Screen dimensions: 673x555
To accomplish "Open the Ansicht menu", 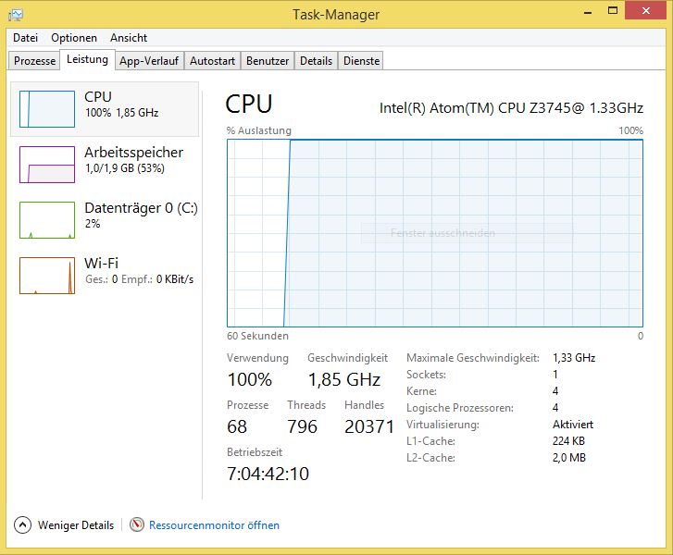I will (x=129, y=38).
